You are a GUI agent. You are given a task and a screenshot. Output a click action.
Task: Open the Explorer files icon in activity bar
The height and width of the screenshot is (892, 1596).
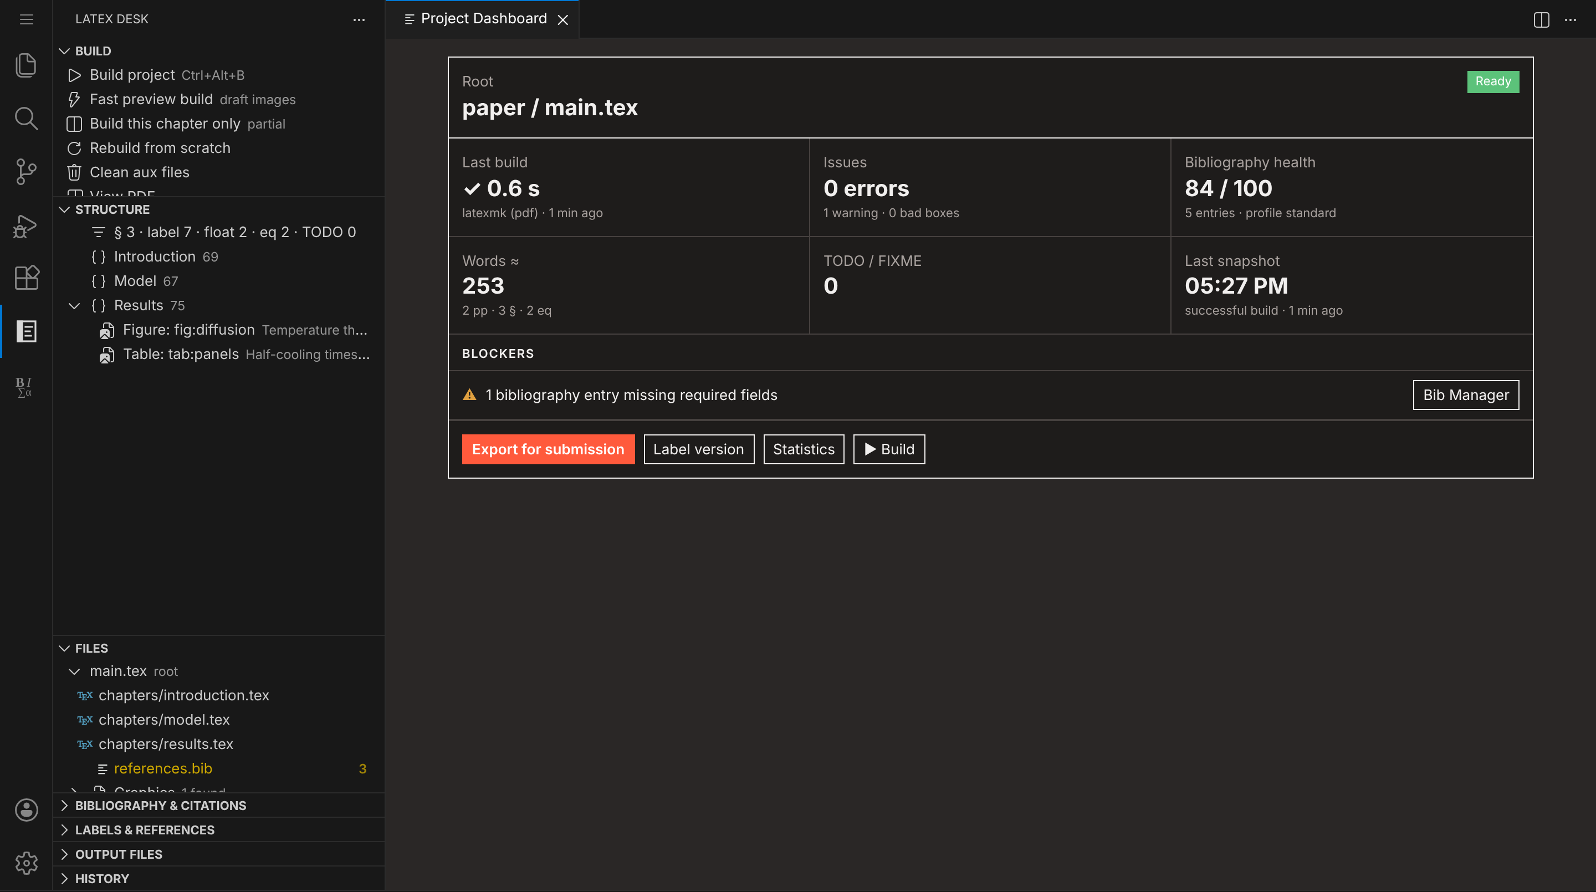pos(26,65)
